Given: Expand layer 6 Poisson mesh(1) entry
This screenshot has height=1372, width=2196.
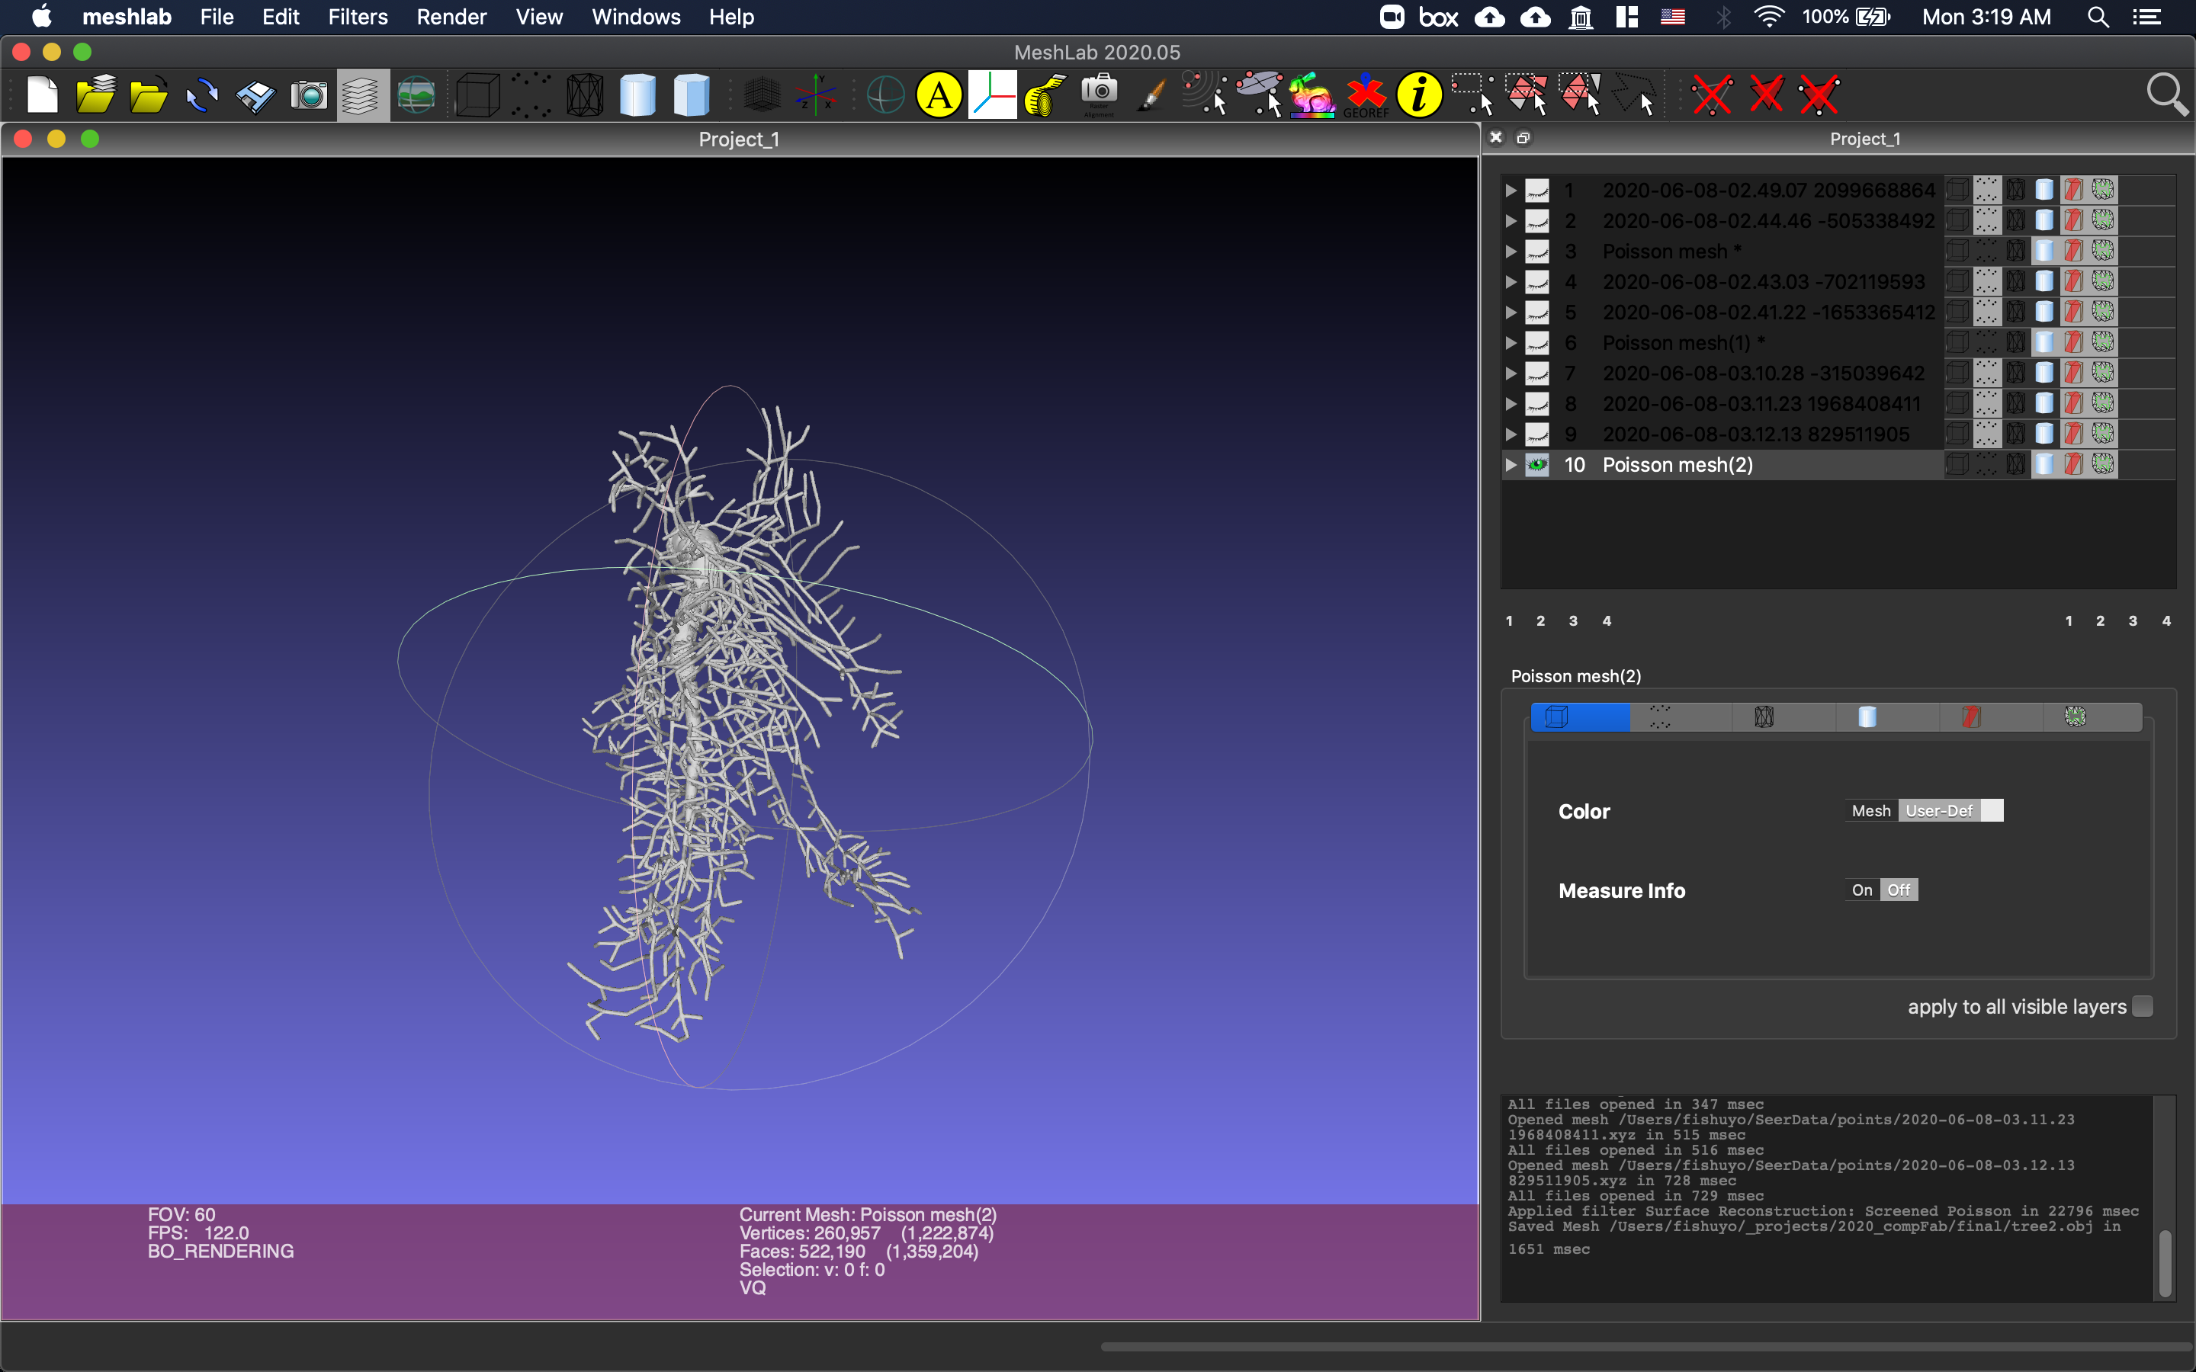Looking at the screenshot, I should 1508,341.
